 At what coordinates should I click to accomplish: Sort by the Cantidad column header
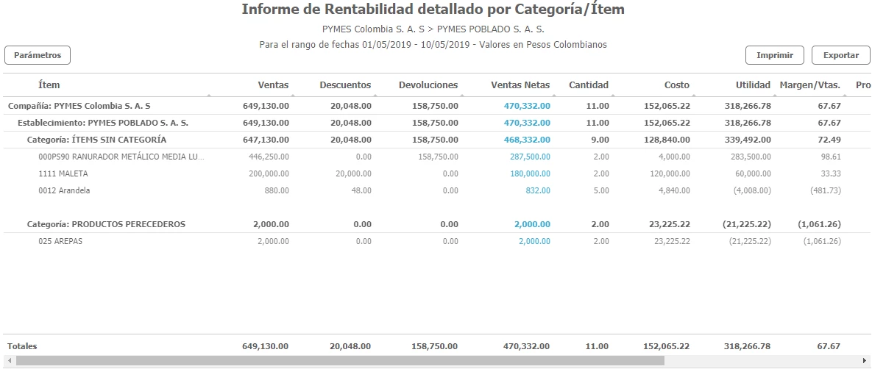pos(589,85)
